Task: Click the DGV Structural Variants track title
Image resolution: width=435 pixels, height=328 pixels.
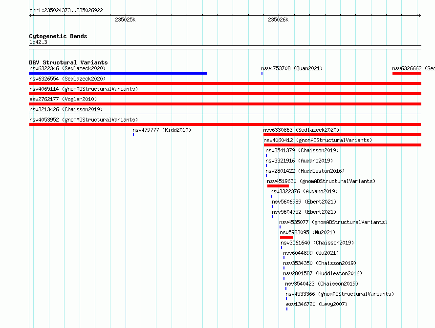Action: click(68, 62)
